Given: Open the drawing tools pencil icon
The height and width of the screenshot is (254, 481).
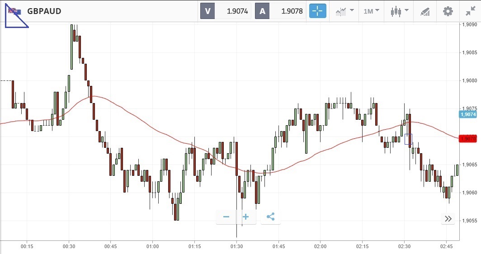Looking at the screenshot, I should (x=425, y=11).
